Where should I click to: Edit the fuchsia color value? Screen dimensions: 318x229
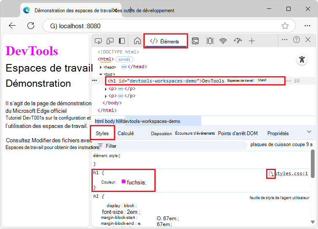tap(136, 182)
